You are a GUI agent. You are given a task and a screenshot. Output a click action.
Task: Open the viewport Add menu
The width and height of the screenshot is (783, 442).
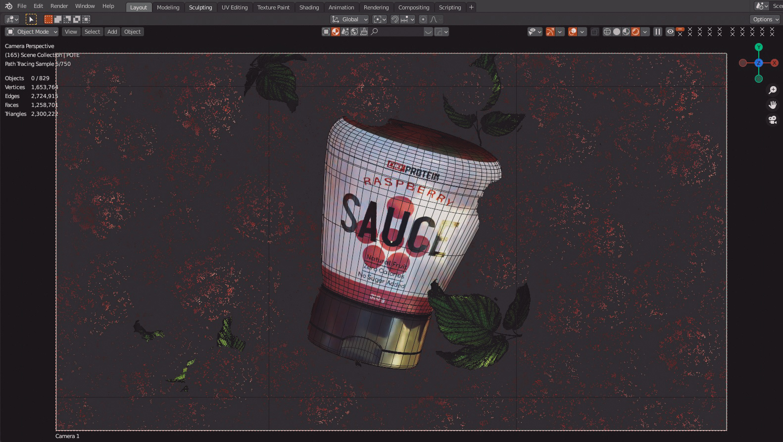click(x=112, y=32)
